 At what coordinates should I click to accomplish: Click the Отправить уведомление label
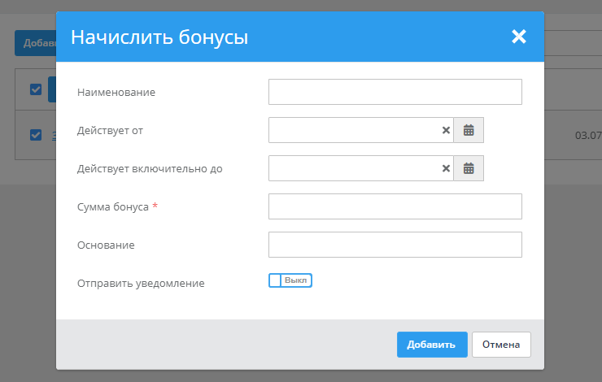141,284
